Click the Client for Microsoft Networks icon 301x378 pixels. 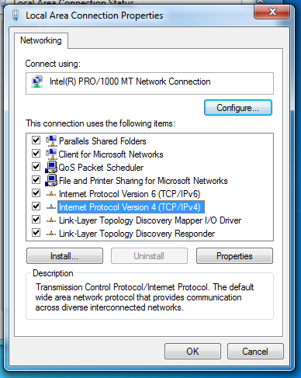pyautogui.click(x=51, y=154)
